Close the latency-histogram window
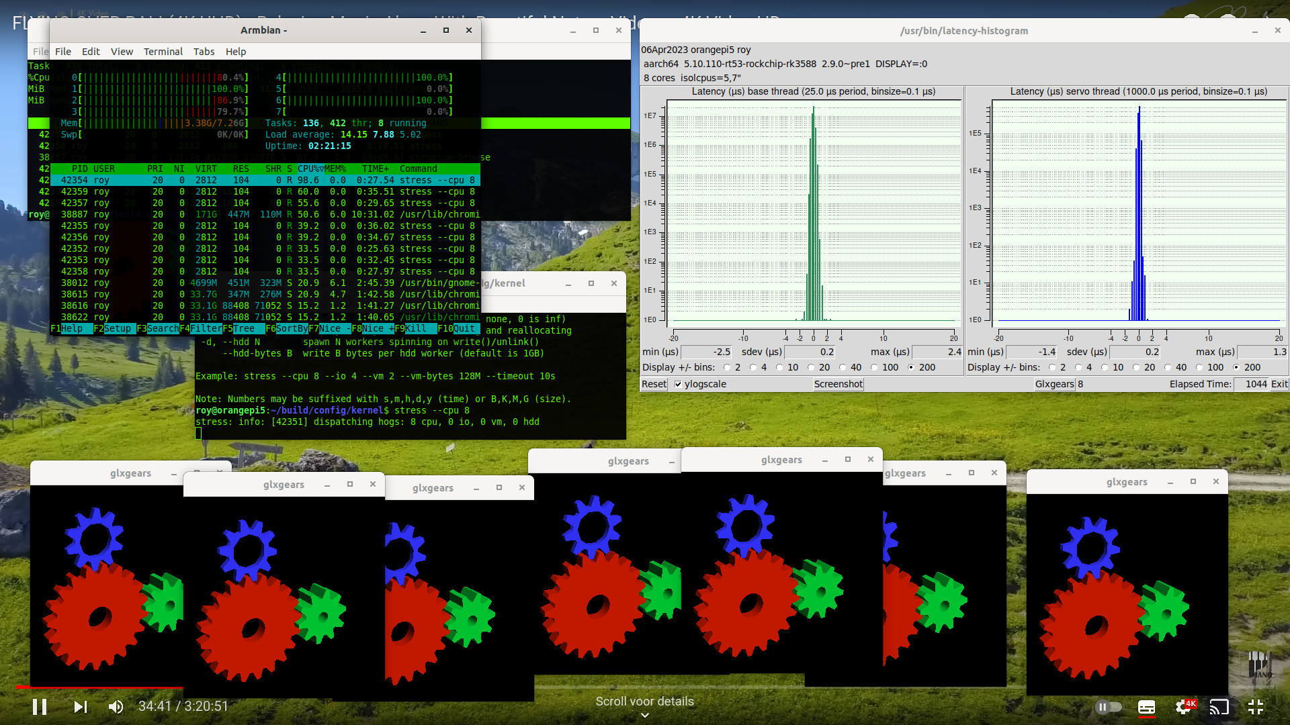The width and height of the screenshot is (1290, 725). point(1278,31)
